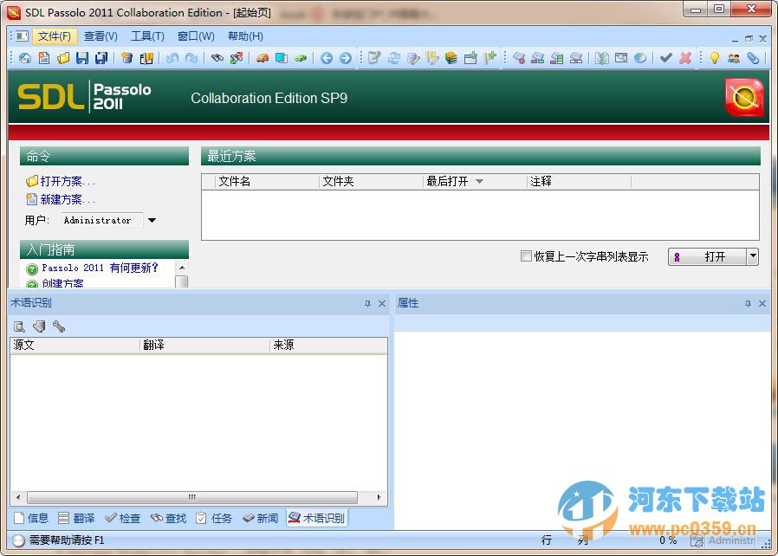
Task: Click the Undo arrow icon
Action: 170,59
